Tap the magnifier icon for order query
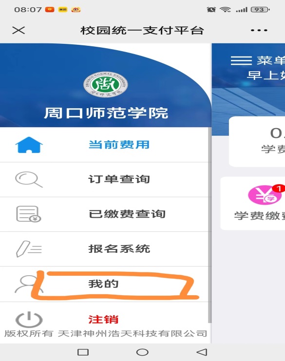285x361 pixels. [29, 180]
